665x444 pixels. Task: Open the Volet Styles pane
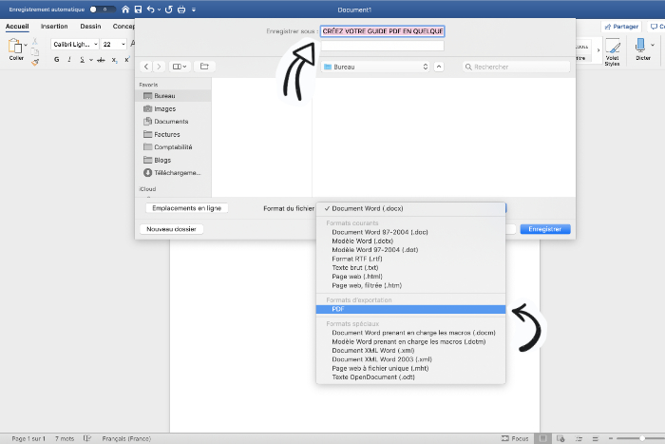click(x=613, y=51)
